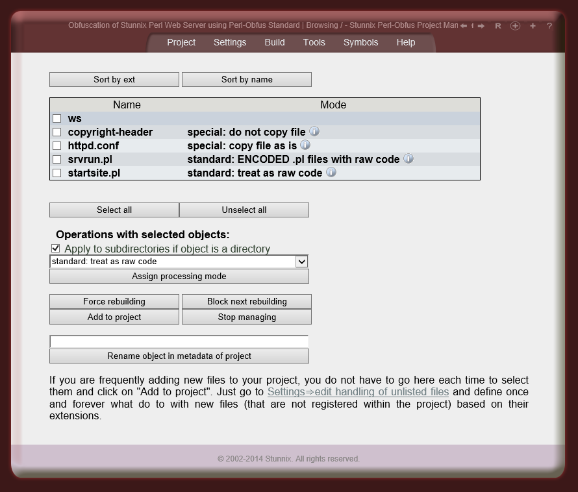Viewport: 578px width, 492px height.
Task: Check the checkbox for httpd.conf
Action: [57, 145]
